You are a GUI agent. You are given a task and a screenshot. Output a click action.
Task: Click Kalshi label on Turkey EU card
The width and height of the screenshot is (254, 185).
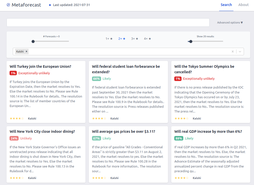tap(32, 118)
